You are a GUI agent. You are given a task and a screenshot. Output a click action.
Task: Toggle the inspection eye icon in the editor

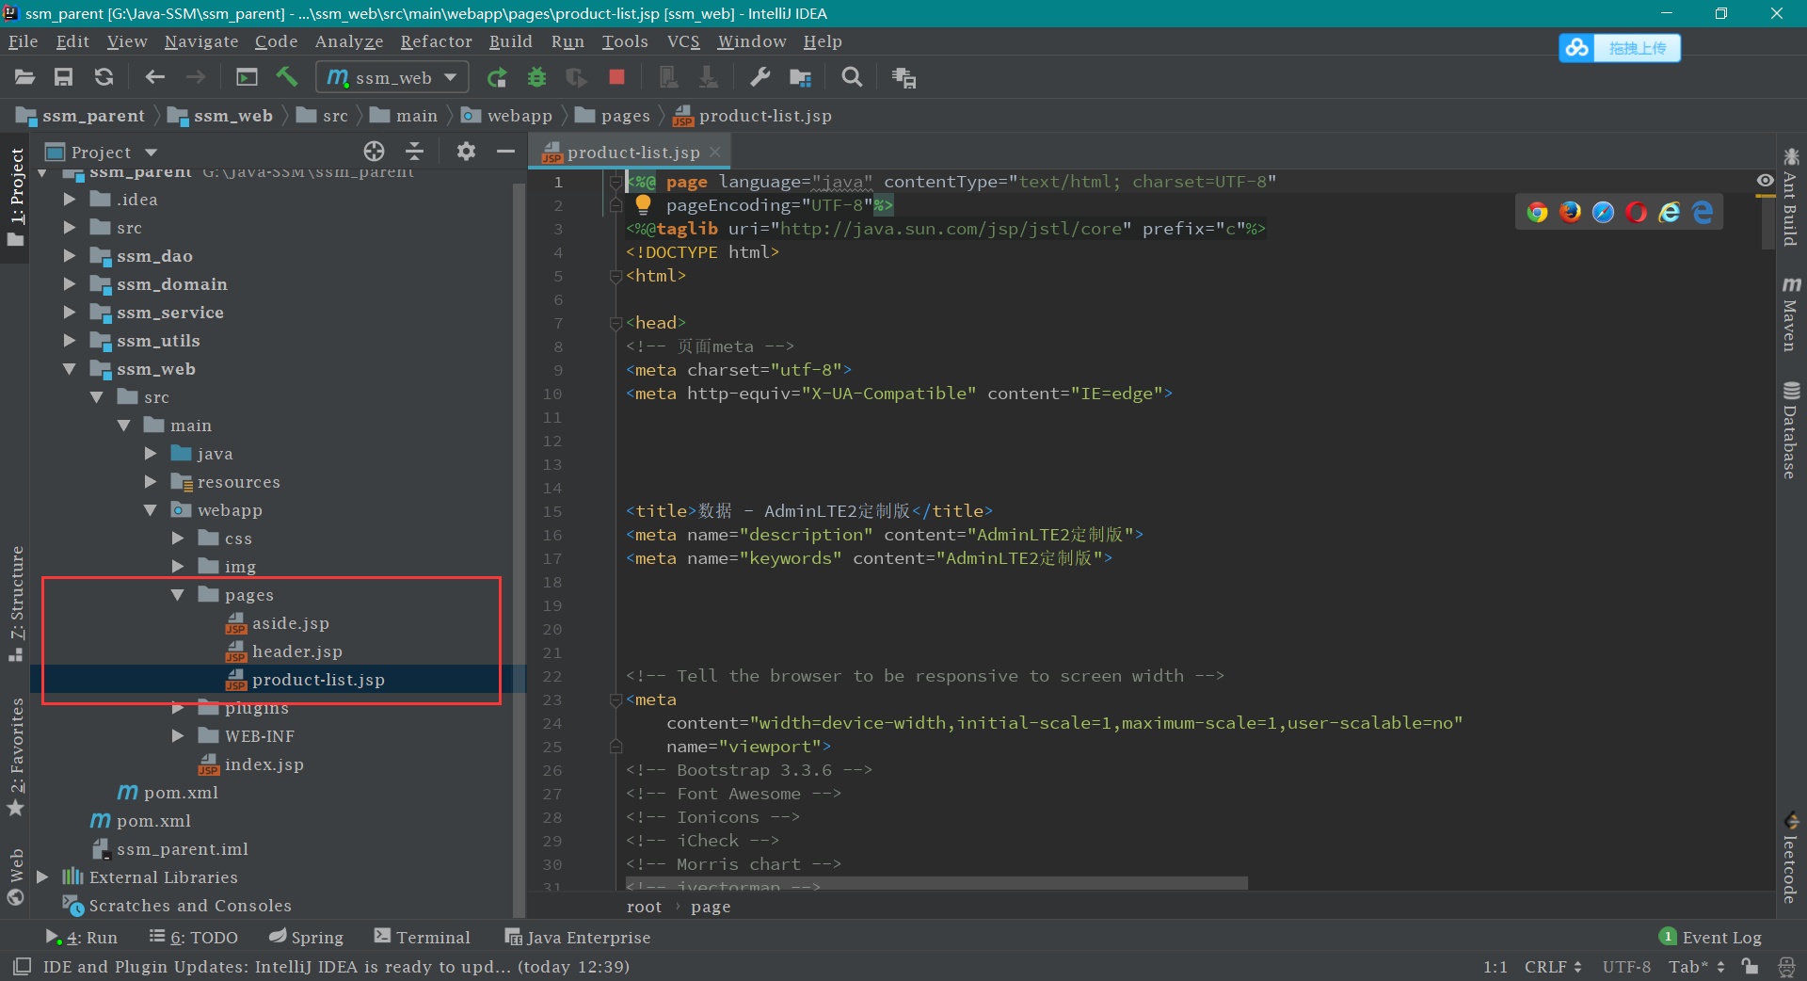[x=1765, y=181]
